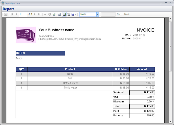Toggle the document map icon

point(6,14)
